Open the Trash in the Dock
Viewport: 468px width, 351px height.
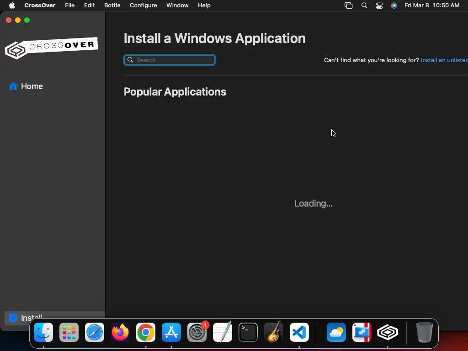pyautogui.click(x=425, y=332)
